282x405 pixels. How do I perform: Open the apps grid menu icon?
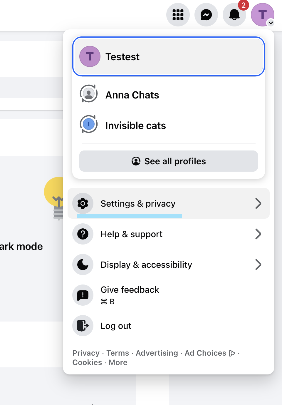click(x=178, y=15)
